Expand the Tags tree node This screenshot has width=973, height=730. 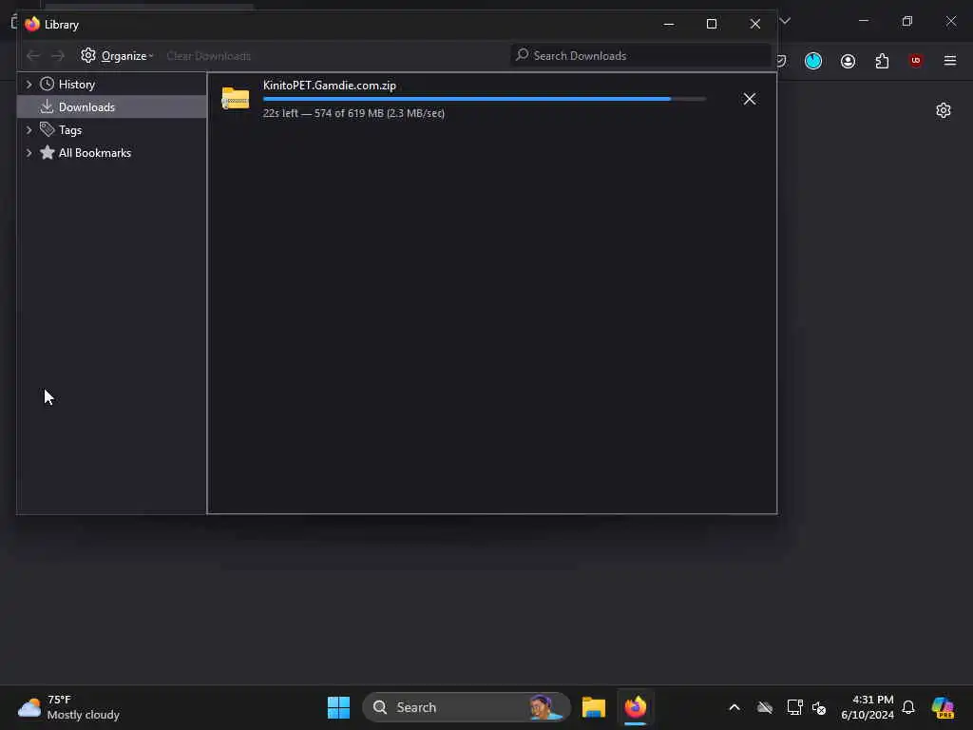(x=29, y=130)
